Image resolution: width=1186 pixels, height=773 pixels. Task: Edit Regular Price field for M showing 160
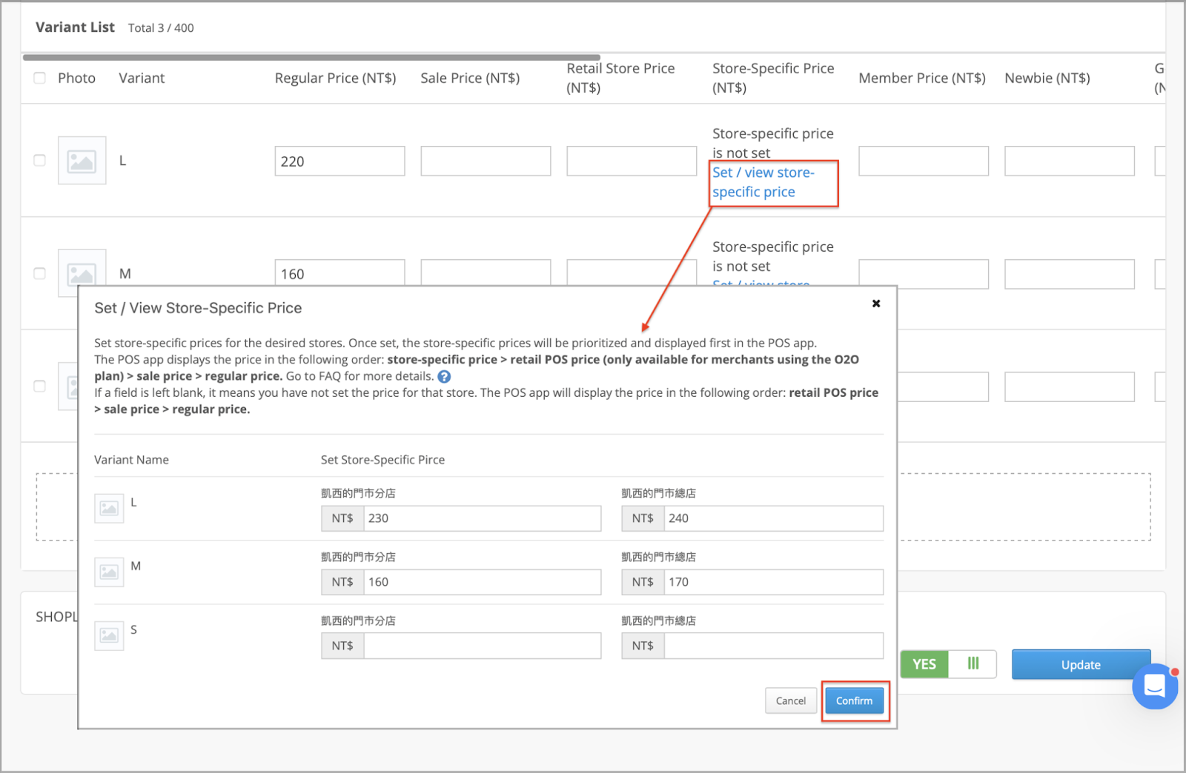pos(339,273)
